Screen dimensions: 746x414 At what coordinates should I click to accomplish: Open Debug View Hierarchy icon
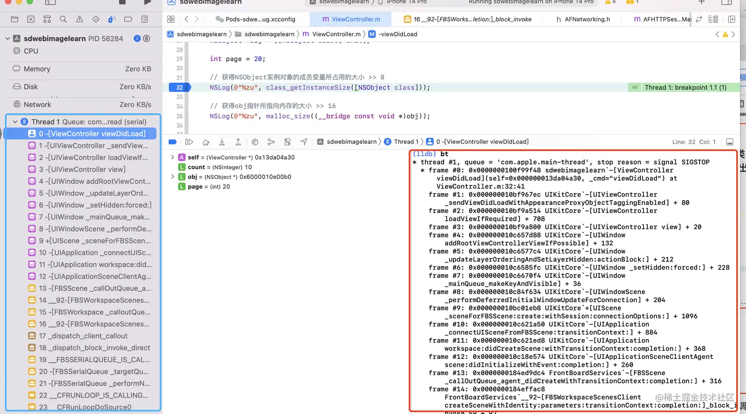pos(255,142)
